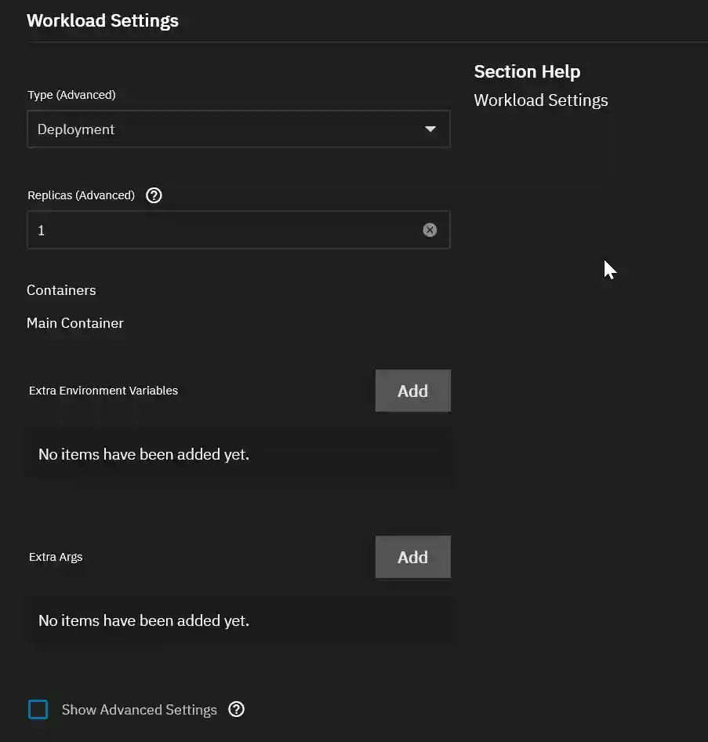Viewport: 708px width, 742px height.
Task: Enable the Show Advanced Settings checkbox
Action: 38,709
